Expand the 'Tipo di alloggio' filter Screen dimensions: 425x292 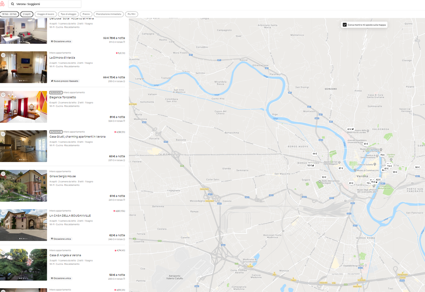pyautogui.click(x=68, y=14)
